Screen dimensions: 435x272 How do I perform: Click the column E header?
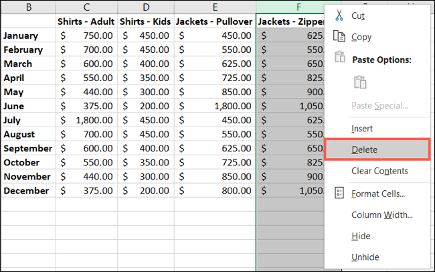pyautogui.click(x=214, y=7)
